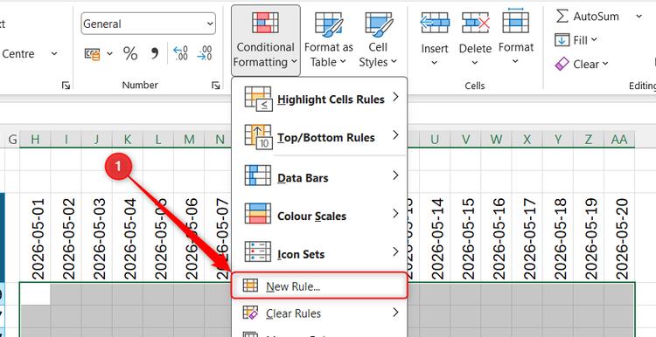
Task: Click the Format cells icon
Action: tap(516, 21)
